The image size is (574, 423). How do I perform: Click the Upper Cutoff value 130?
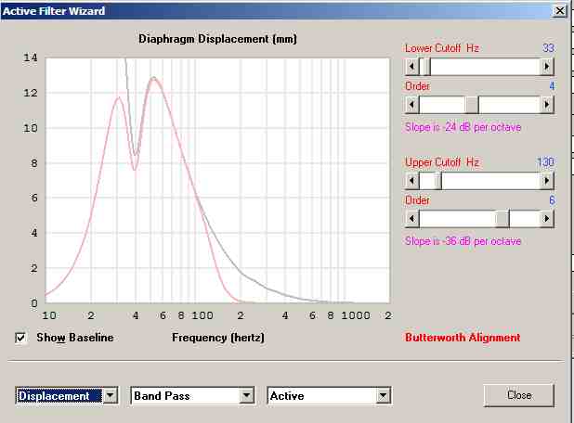545,162
